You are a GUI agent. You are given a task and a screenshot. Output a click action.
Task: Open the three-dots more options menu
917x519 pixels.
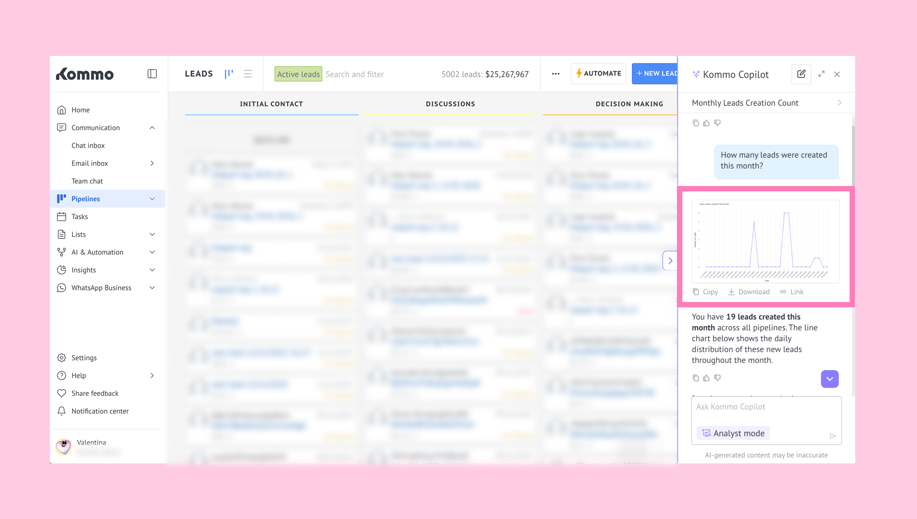556,74
